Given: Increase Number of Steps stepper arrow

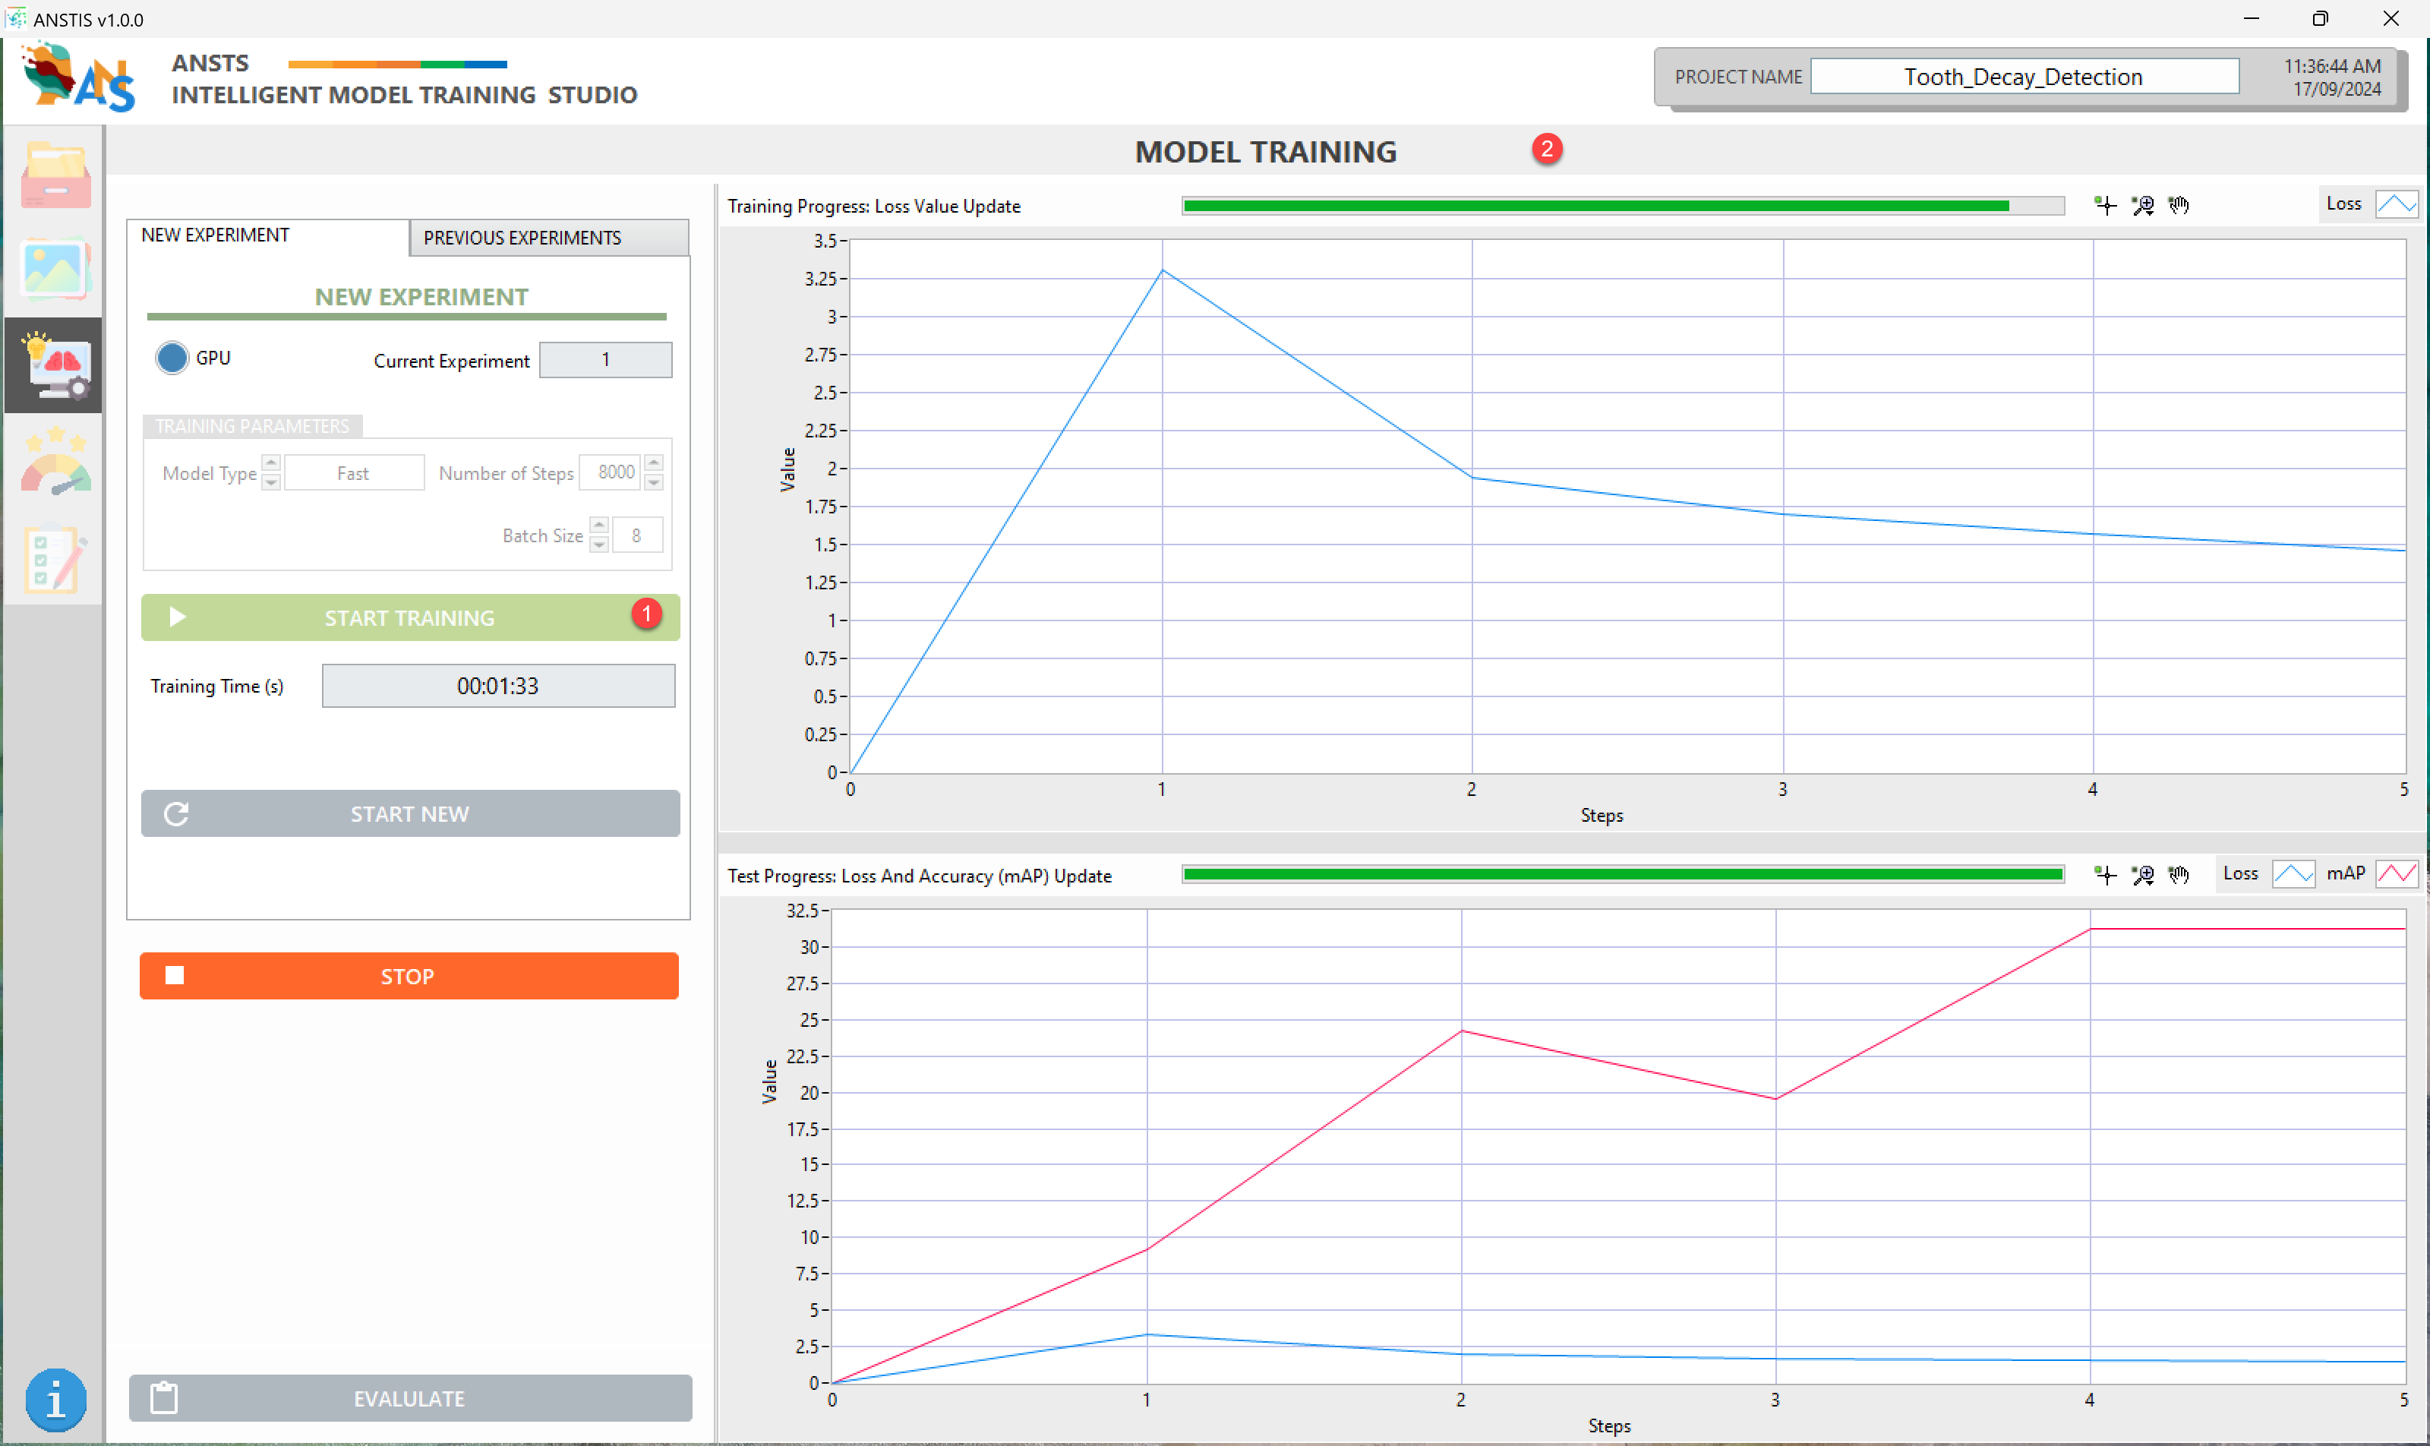Looking at the screenshot, I should coord(654,463).
